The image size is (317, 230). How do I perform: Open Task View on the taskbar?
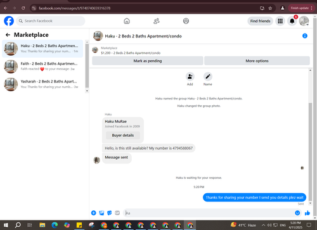click(x=30, y=225)
